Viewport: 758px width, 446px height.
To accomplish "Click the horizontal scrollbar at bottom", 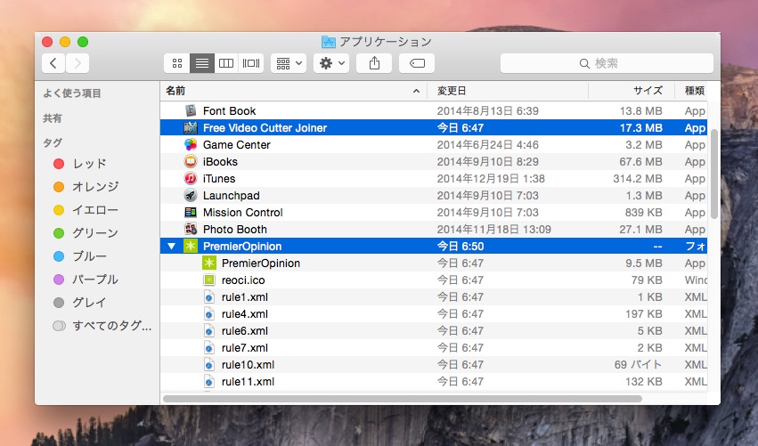I will click(403, 399).
